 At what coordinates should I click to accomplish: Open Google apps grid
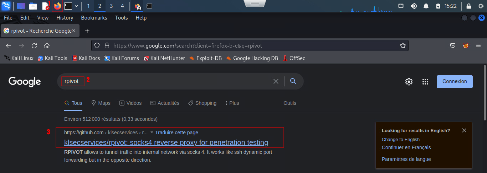(425, 82)
